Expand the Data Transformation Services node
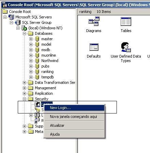This screenshot has width=150, height=153. [x=24, y=82]
